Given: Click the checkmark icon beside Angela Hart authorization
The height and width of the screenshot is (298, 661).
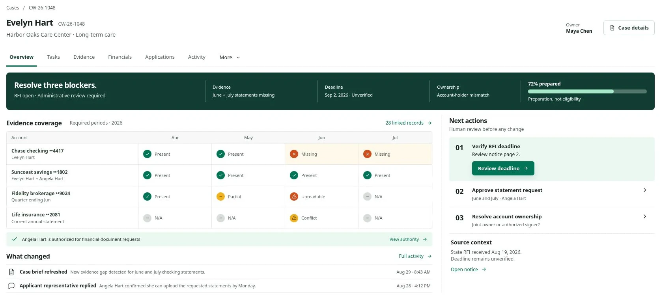Looking at the screenshot, I should pyautogui.click(x=15, y=239).
